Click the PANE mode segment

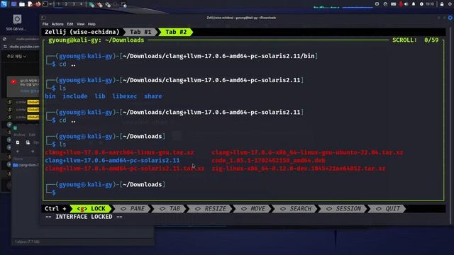(133, 208)
